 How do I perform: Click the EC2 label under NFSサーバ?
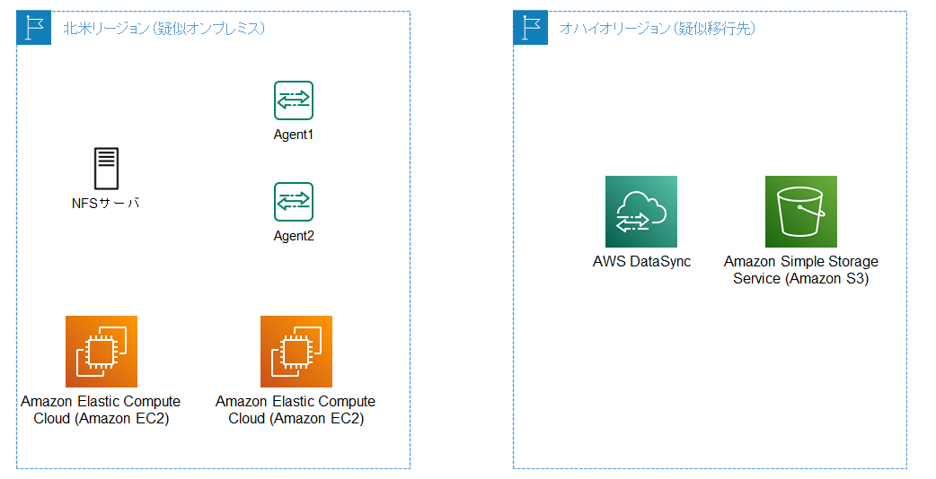(x=101, y=410)
